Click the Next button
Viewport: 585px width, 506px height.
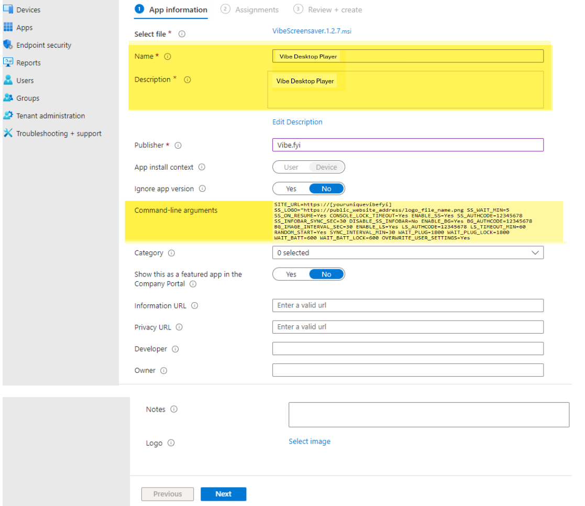point(224,494)
